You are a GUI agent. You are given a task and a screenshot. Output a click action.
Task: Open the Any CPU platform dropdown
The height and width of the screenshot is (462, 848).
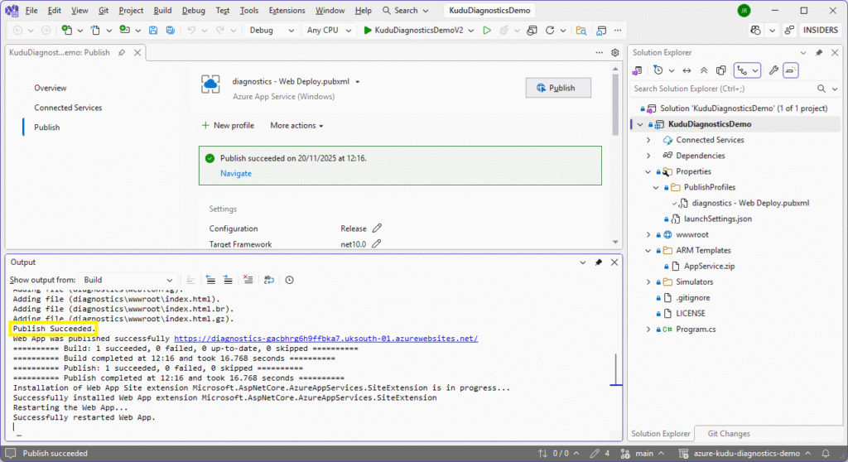pyautogui.click(x=329, y=31)
